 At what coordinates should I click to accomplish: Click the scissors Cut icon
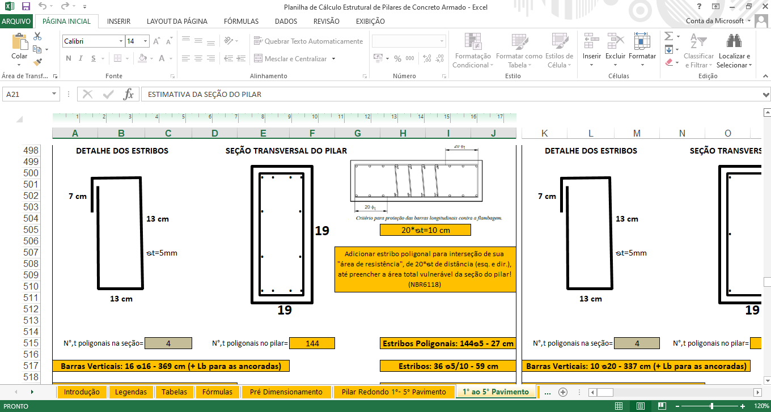click(37, 36)
